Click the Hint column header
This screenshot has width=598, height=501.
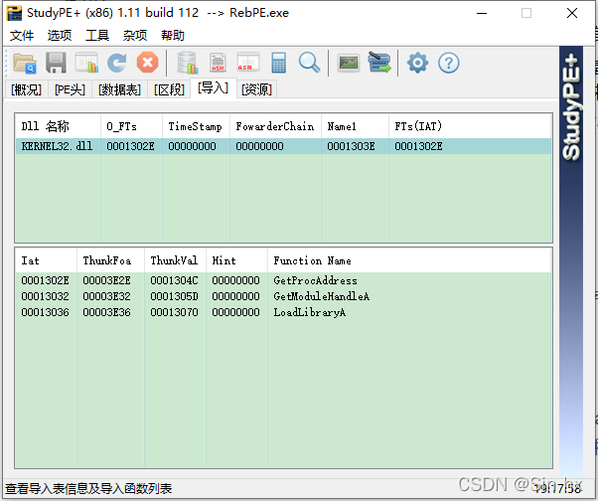236,260
